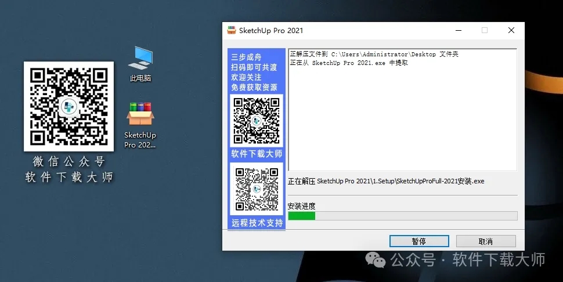563x282 pixels.
Task: Close the SketchUp Pro 2021 installer window
Action: pos(511,31)
